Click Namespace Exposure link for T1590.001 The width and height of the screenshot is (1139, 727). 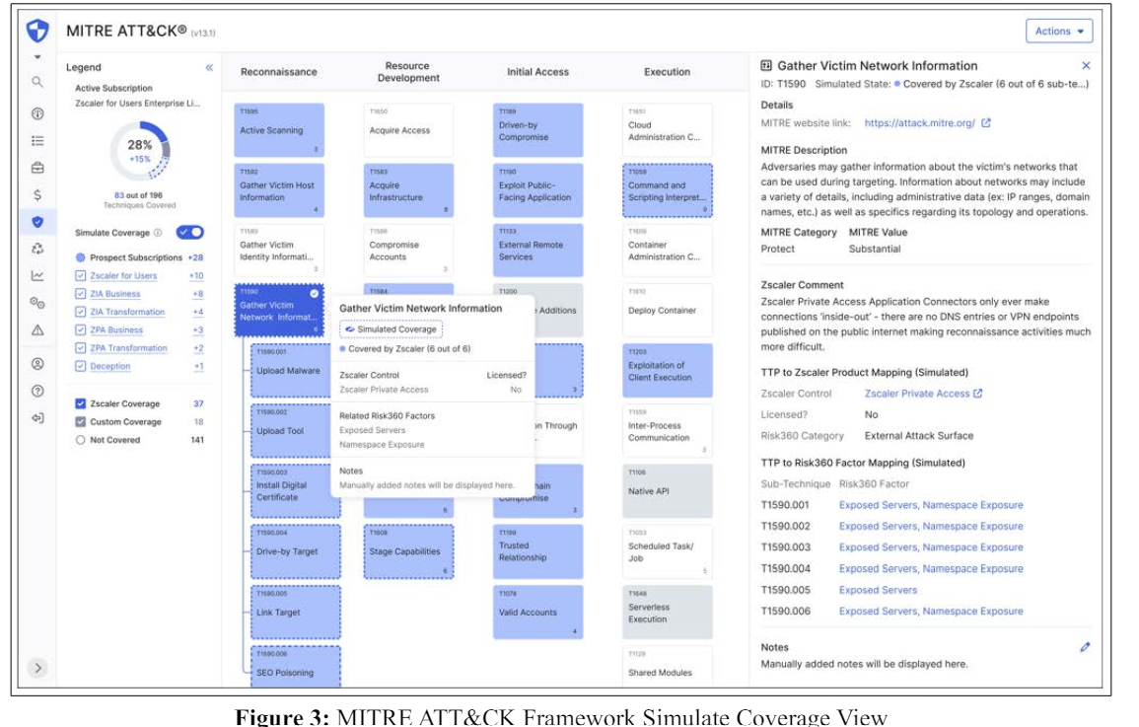click(972, 505)
